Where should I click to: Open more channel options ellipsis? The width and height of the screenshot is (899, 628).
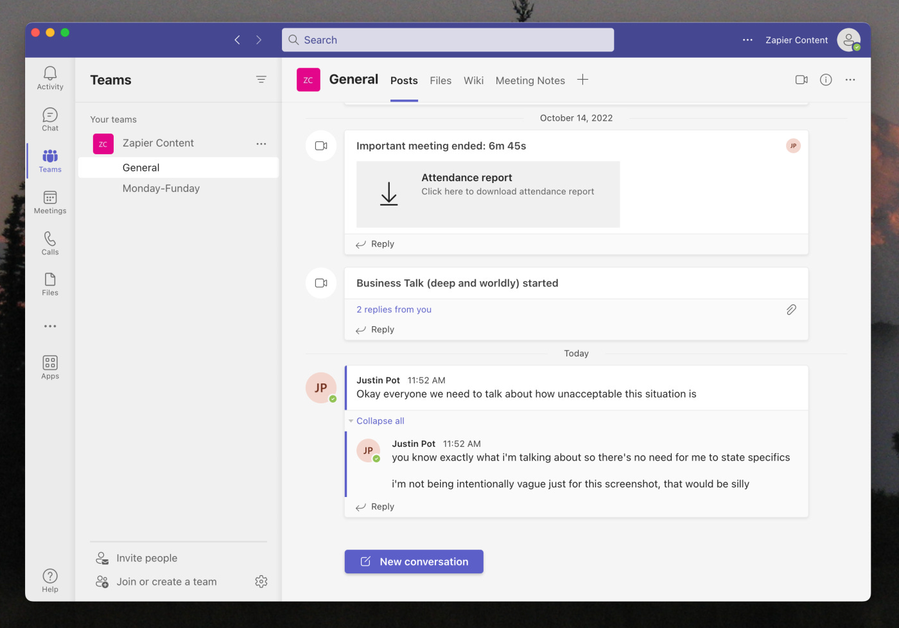pyautogui.click(x=850, y=80)
